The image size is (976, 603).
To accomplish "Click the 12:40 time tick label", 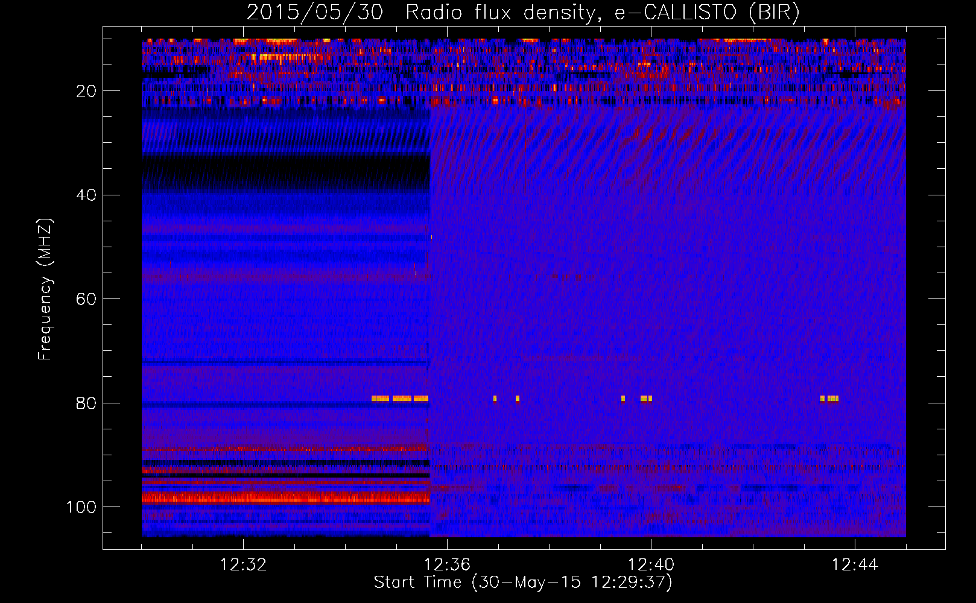I will click(651, 565).
